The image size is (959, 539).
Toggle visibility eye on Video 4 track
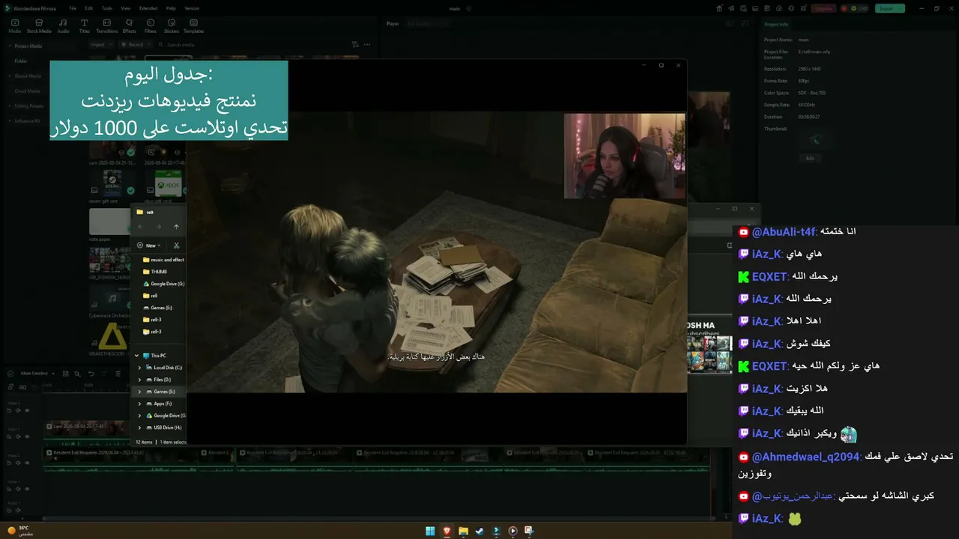[x=27, y=410]
